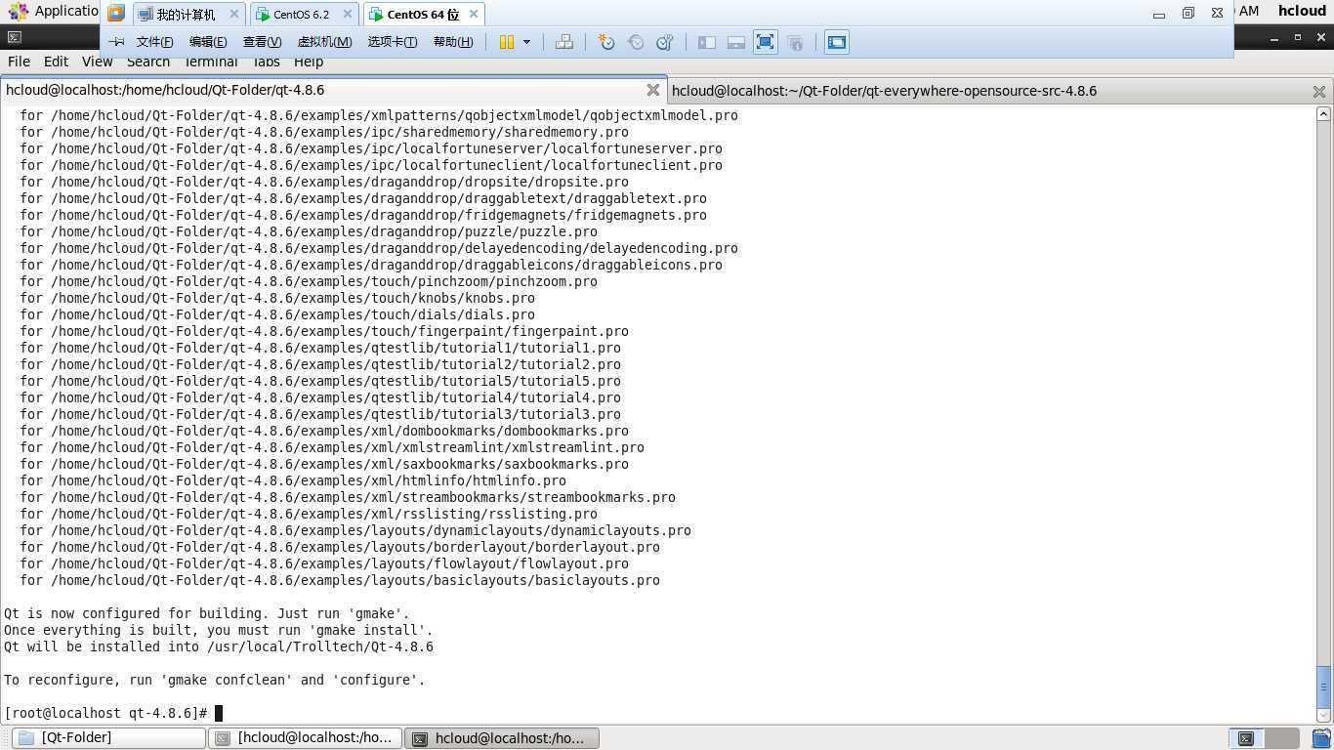
Task: Select the second workspace in switcher
Action: pos(1282,738)
